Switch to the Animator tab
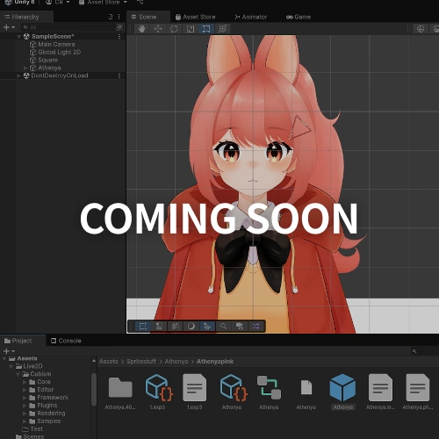The width and height of the screenshot is (439, 439). click(251, 17)
